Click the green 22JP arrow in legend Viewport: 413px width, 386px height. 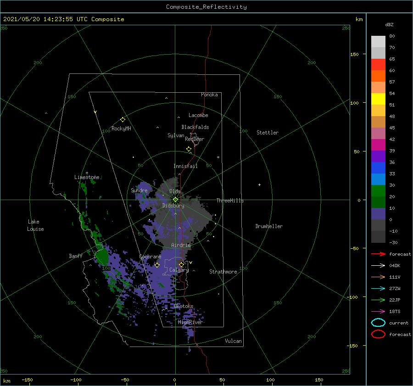pyautogui.click(x=378, y=300)
